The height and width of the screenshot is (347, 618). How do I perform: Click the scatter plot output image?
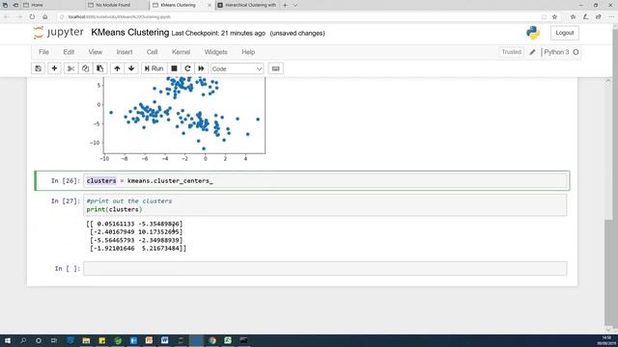176,120
